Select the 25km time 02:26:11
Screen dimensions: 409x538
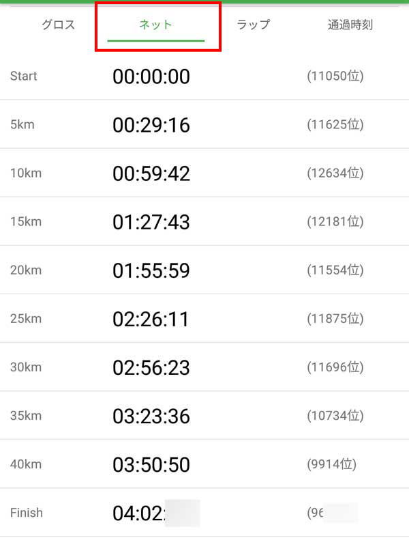pos(151,319)
